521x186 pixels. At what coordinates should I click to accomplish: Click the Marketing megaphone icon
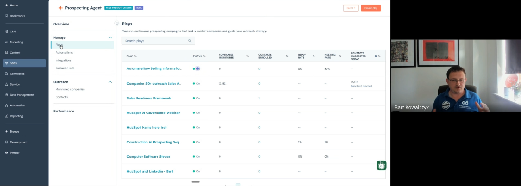pyautogui.click(x=6, y=42)
